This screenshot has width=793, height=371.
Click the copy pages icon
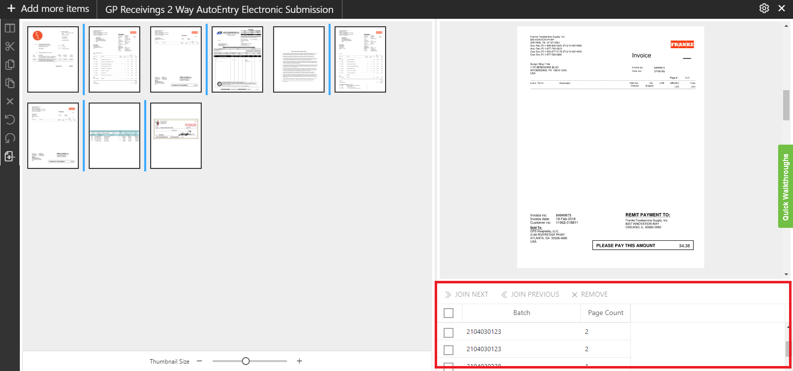click(10, 65)
